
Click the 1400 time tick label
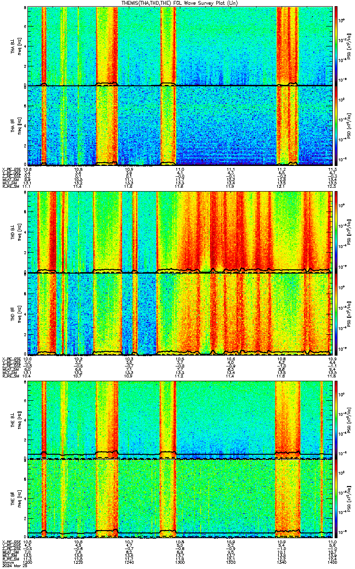pos(331,562)
